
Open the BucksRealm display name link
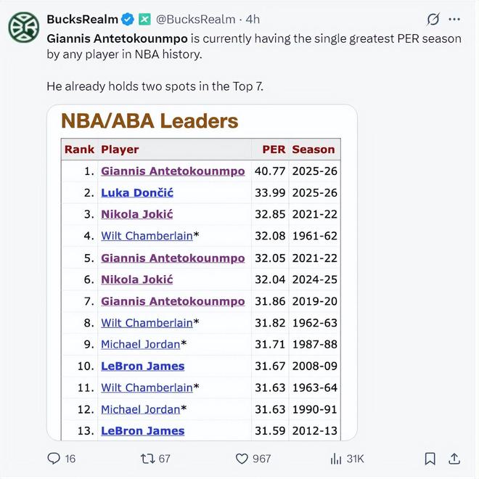click(81, 19)
